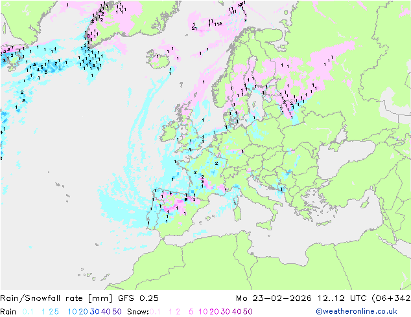Image resolution: width=411 pixels, height=317 pixels.
Task: Select the snow legend value 50
Action: 248,312
